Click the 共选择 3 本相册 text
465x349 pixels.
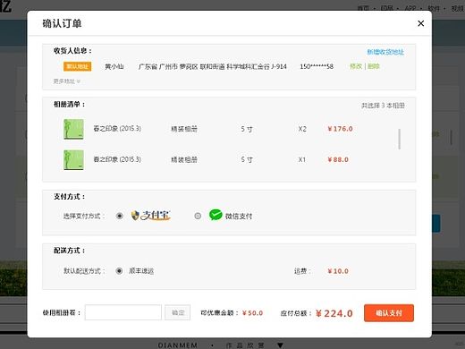(x=383, y=106)
